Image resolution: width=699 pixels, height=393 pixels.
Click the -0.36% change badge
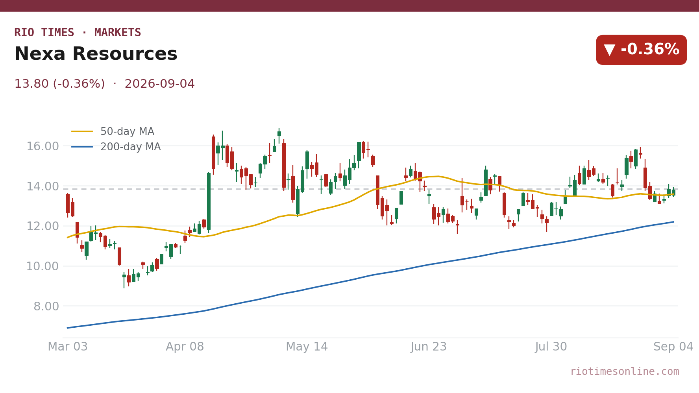[x=641, y=50]
